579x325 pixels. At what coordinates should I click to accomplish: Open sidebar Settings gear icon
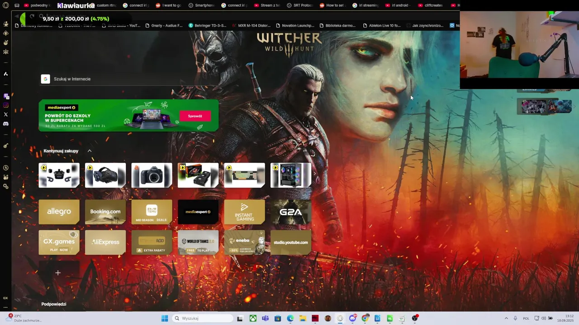tap(5, 186)
